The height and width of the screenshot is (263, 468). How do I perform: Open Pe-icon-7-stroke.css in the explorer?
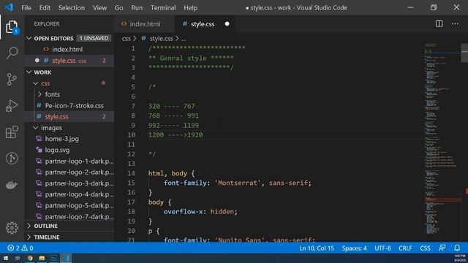coord(74,105)
